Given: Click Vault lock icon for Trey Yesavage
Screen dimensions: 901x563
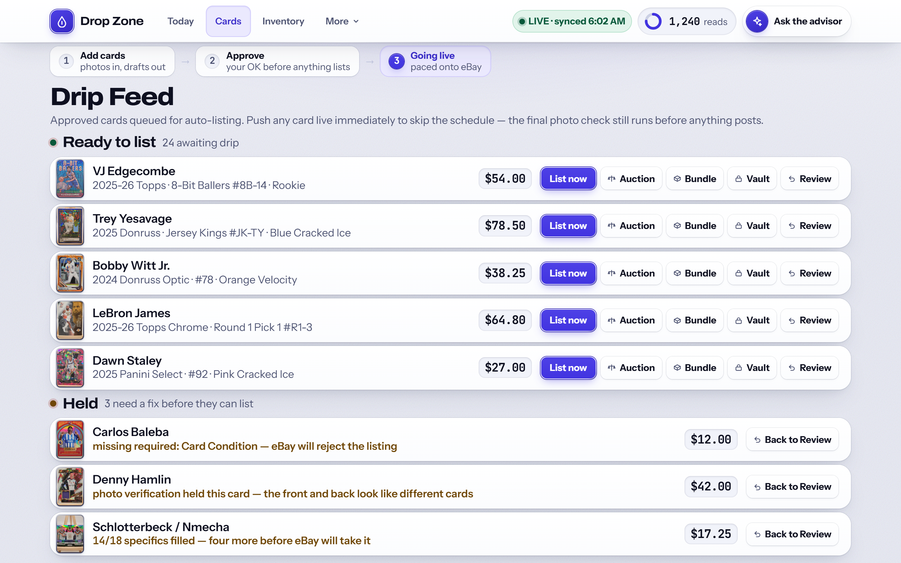Looking at the screenshot, I should 739,226.
